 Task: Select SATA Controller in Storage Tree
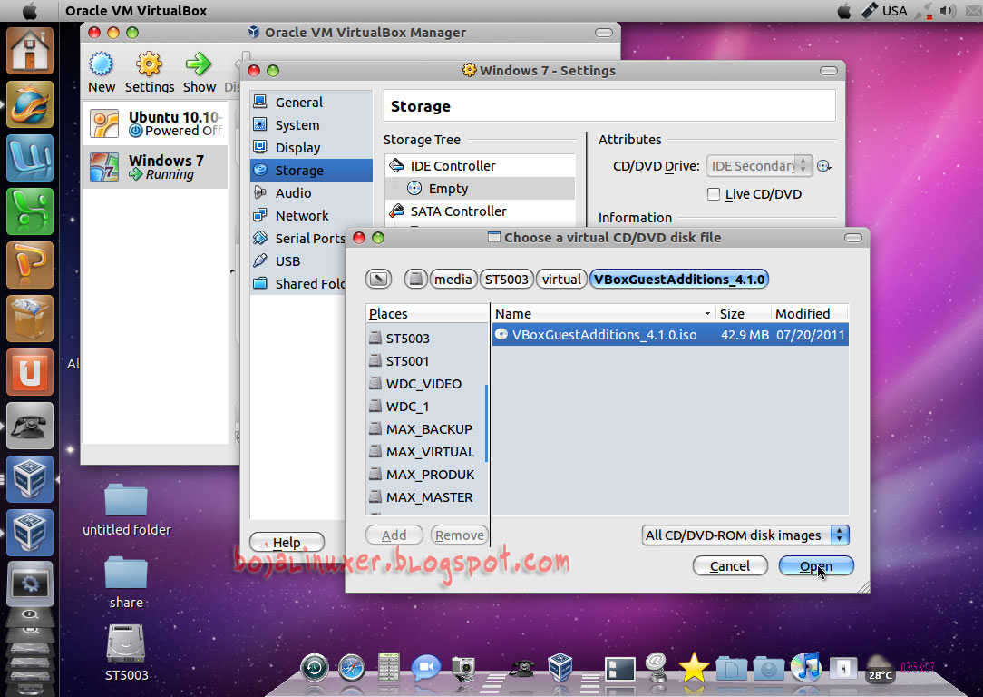point(481,211)
